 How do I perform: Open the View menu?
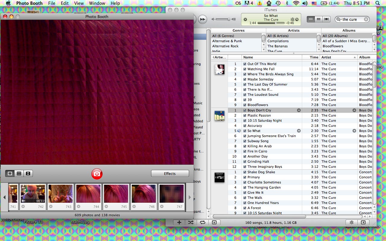[79, 3]
